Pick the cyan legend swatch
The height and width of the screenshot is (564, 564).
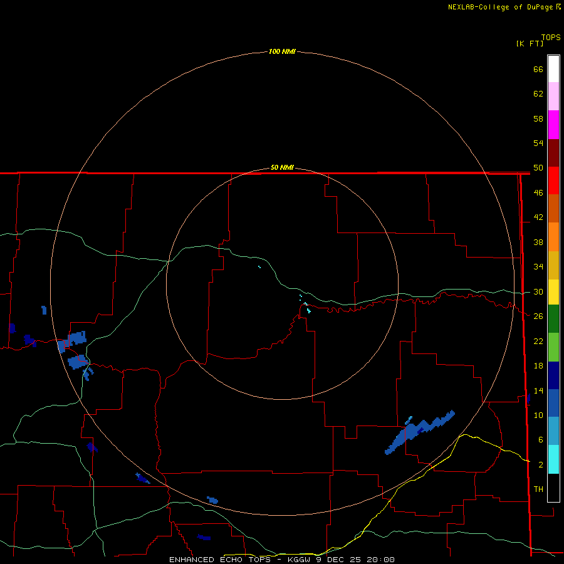[553, 459]
